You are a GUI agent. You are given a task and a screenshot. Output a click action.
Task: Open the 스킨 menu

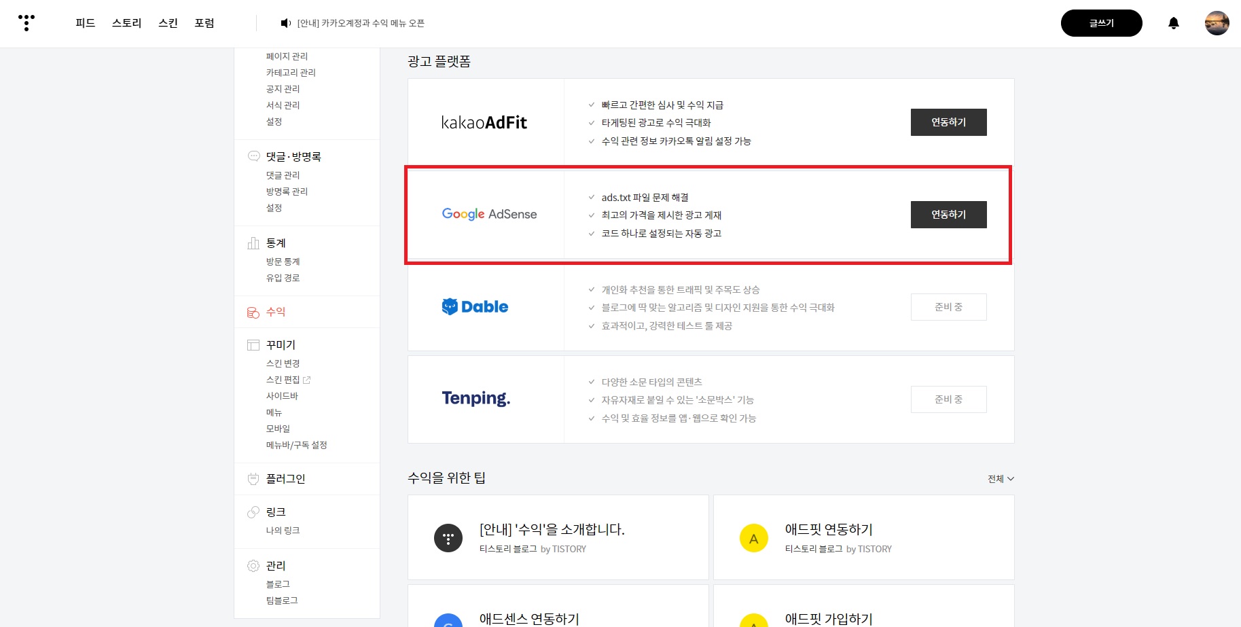click(x=168, y=23)
